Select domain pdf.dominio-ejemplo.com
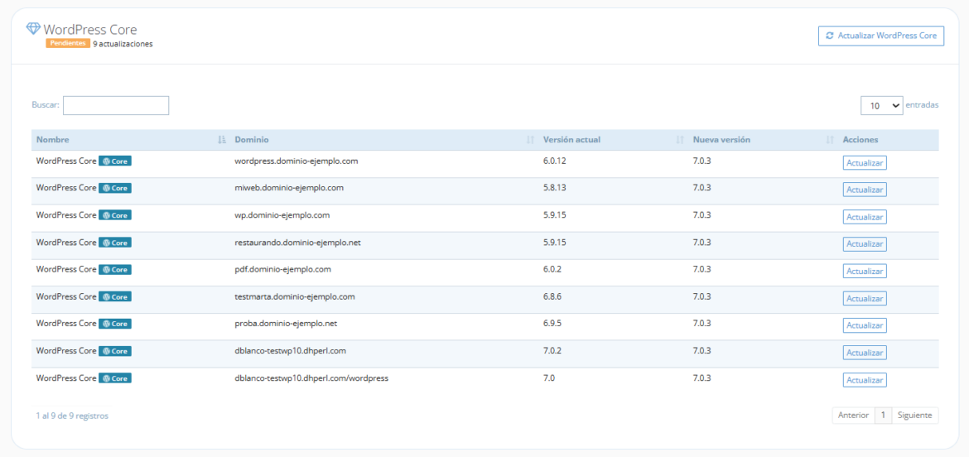The width and height of the screenshot is (969, 457). [x=283, y=269]
